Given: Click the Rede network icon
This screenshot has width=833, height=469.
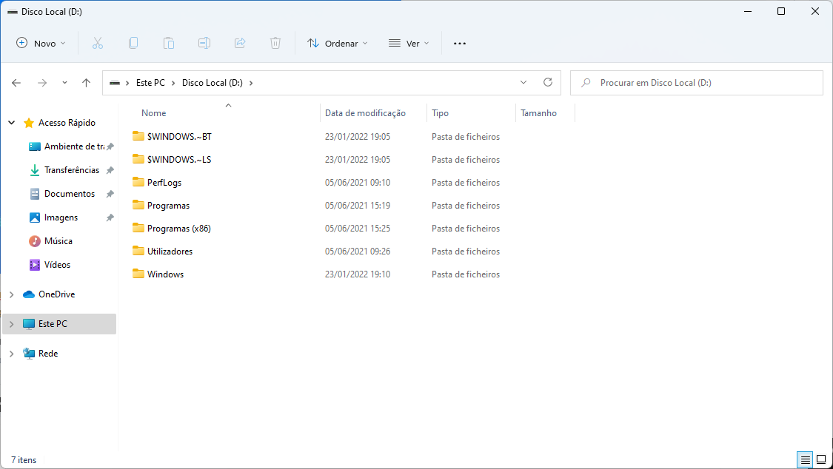Looking at the screenshot, I should tap(29, 354).
